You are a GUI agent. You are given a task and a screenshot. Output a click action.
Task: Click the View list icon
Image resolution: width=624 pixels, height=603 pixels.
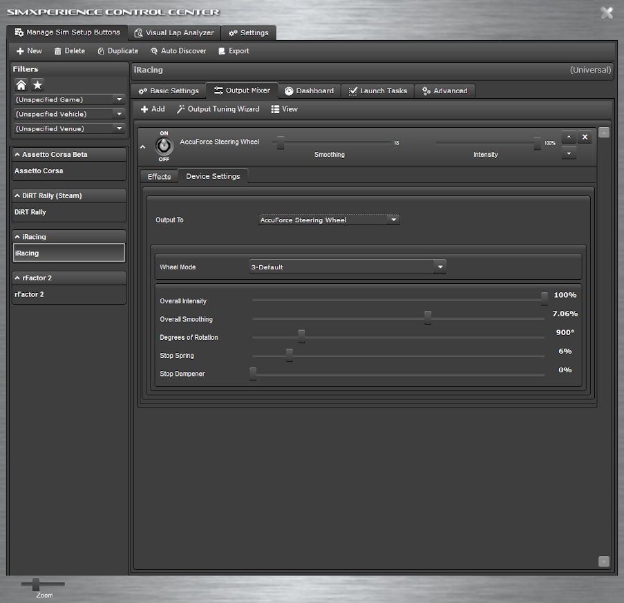(275, 109)
